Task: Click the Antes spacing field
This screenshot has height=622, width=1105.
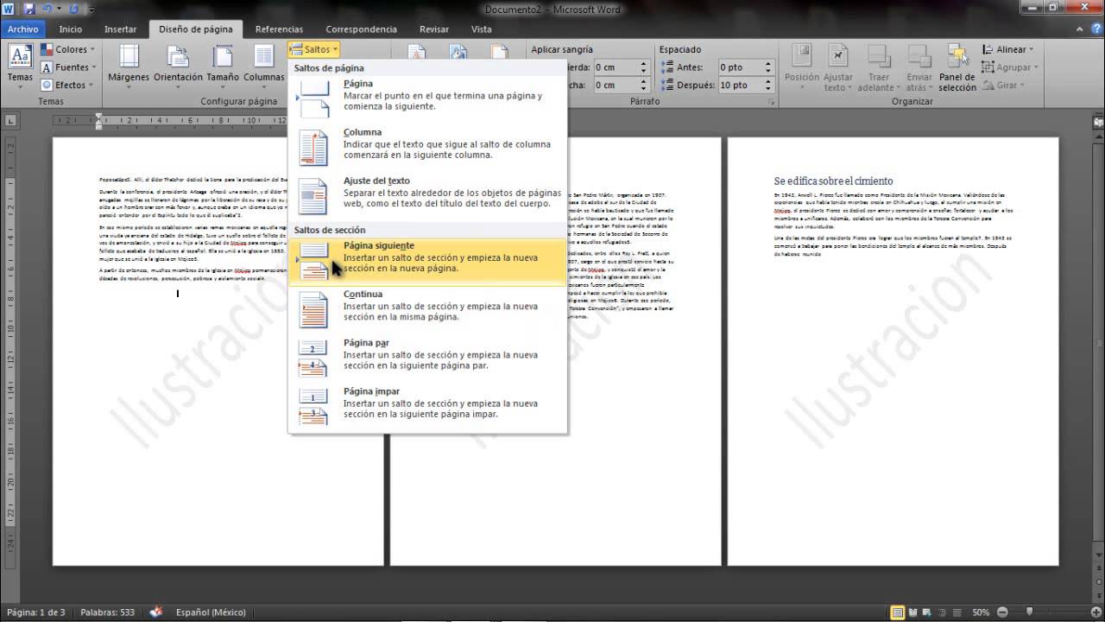Action: click(745, 67)
